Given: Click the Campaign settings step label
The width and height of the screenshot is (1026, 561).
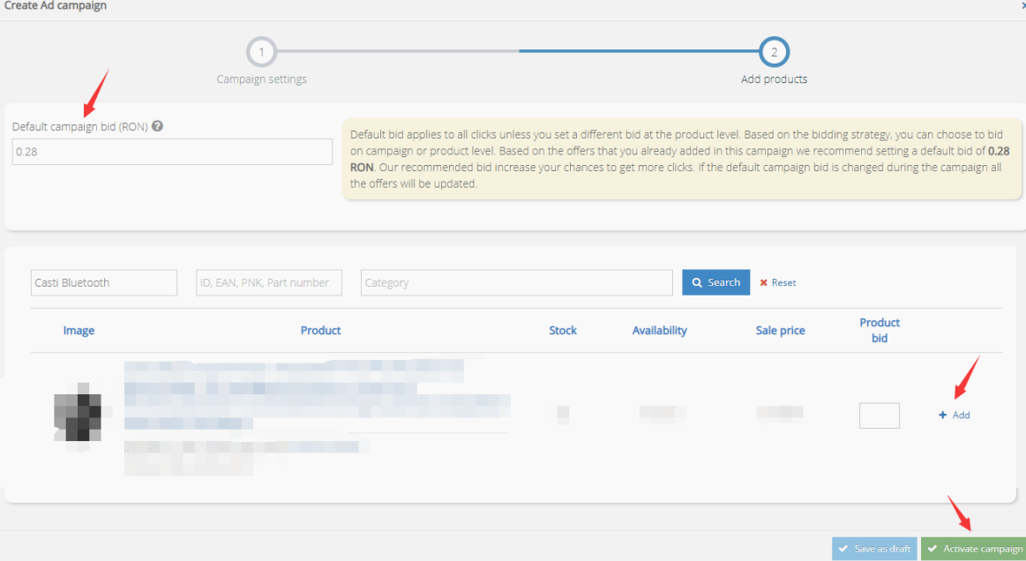Looking at the screenshot, I should click(262, 79).
